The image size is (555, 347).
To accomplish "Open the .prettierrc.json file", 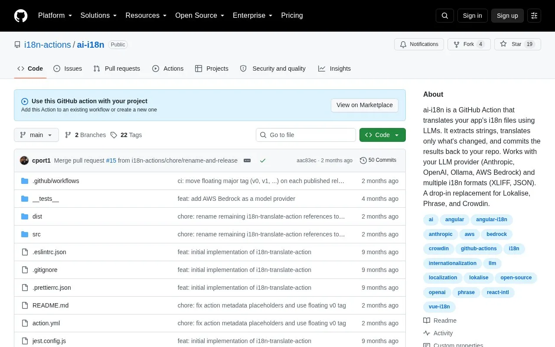I will [x=52, y=288].
